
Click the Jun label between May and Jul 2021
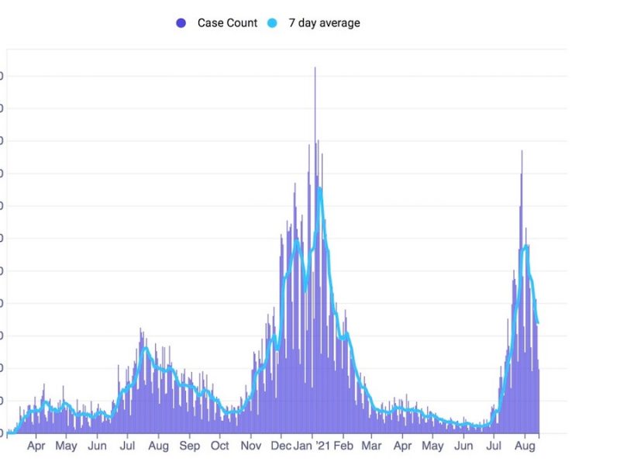coord(463,446)
